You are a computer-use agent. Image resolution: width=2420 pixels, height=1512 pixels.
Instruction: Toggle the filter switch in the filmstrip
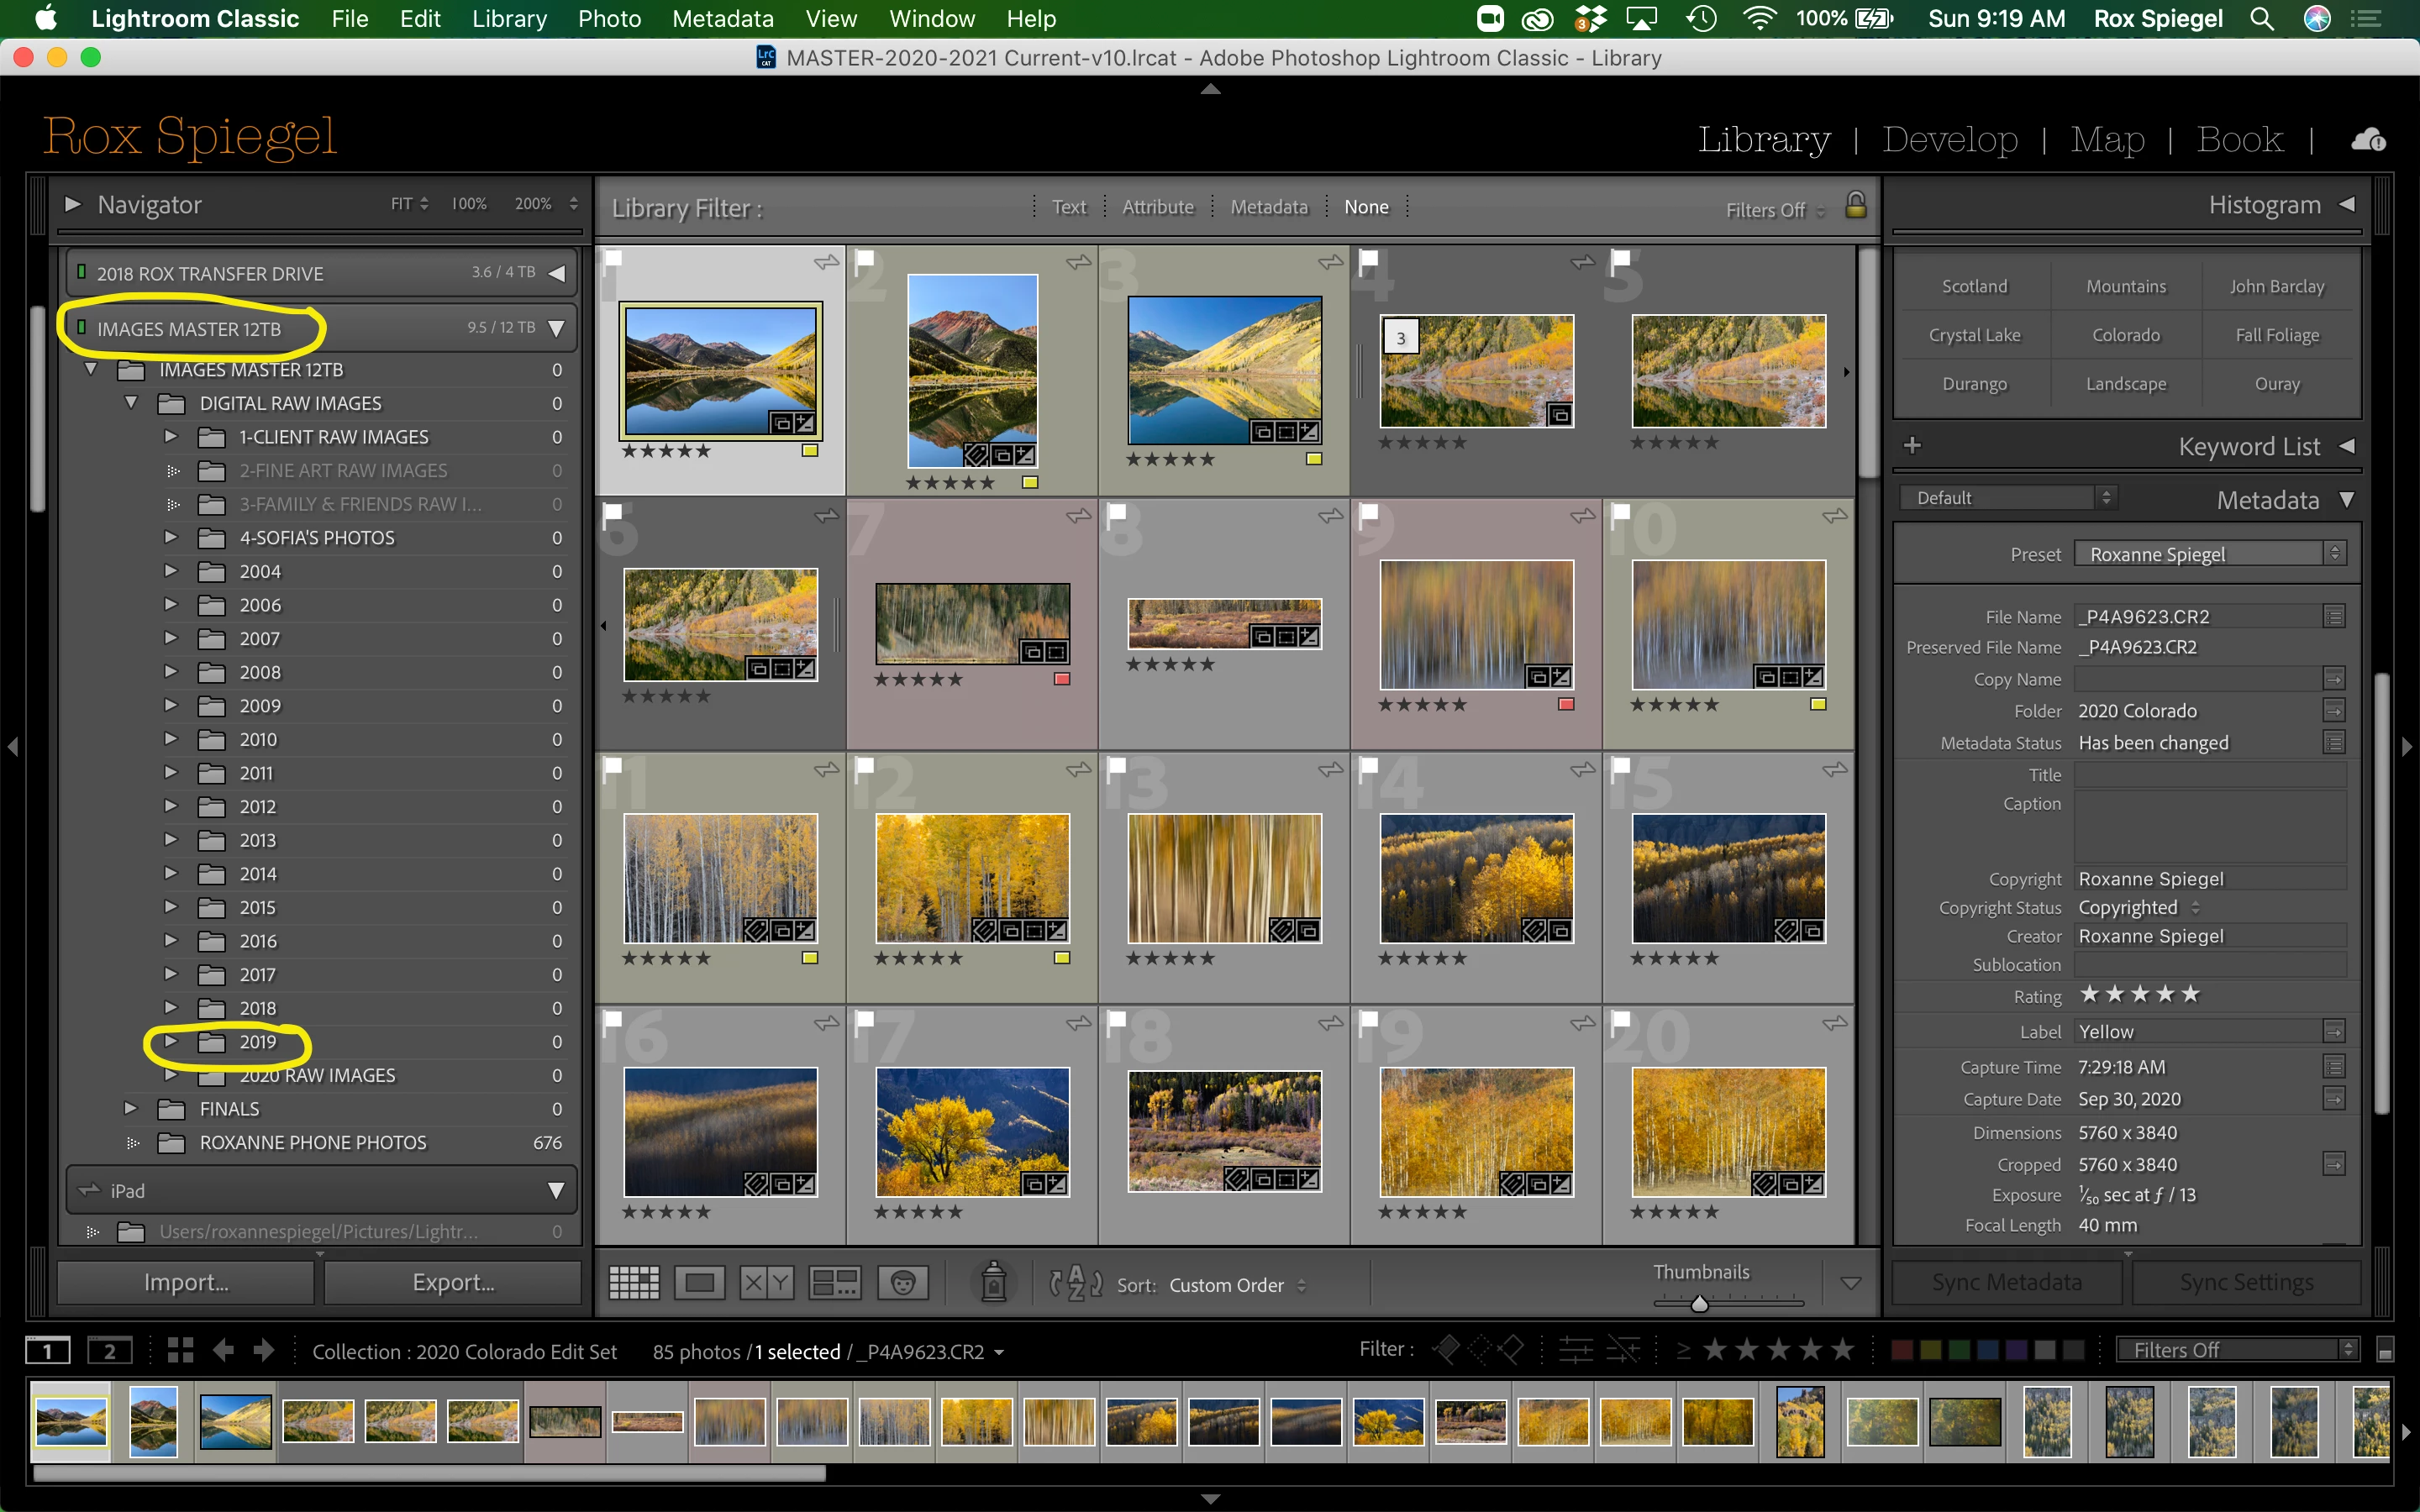click(2385, 1351)
